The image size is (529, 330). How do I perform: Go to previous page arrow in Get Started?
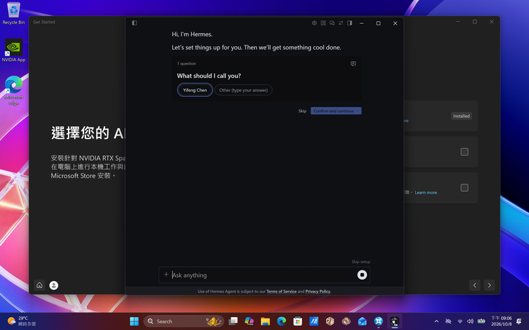pyautogui.click(x=475, y=285)
